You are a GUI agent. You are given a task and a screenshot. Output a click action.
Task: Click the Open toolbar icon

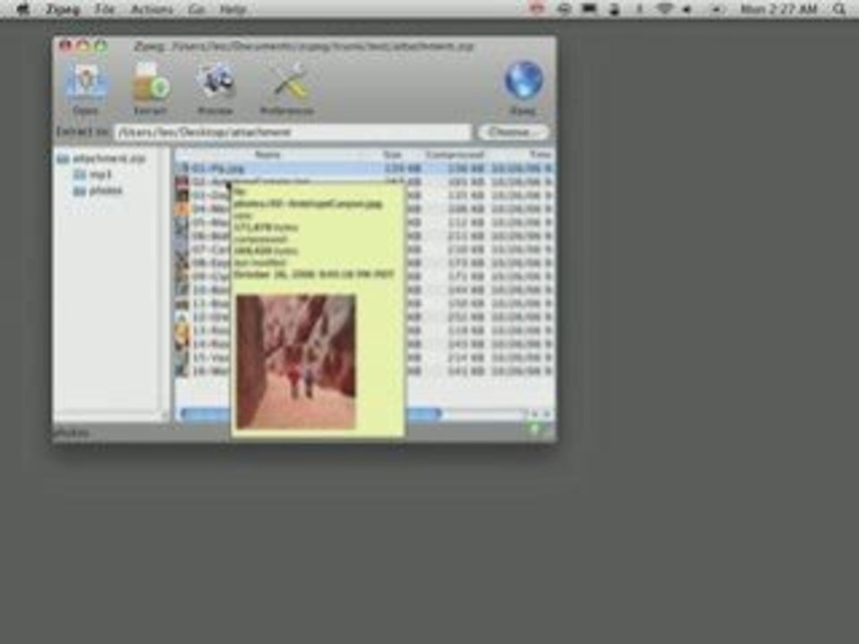86,88
